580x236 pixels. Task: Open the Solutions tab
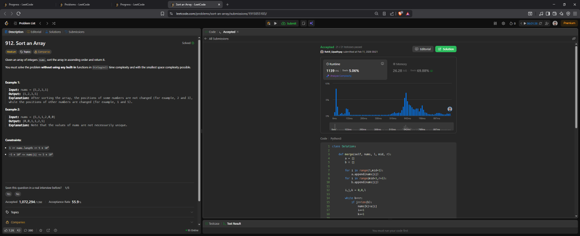53,32
